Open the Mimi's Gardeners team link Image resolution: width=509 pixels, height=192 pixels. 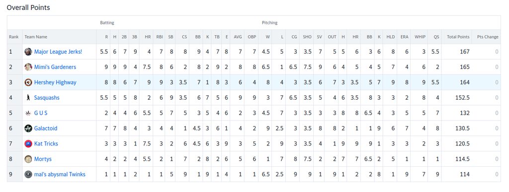[55, 67]
